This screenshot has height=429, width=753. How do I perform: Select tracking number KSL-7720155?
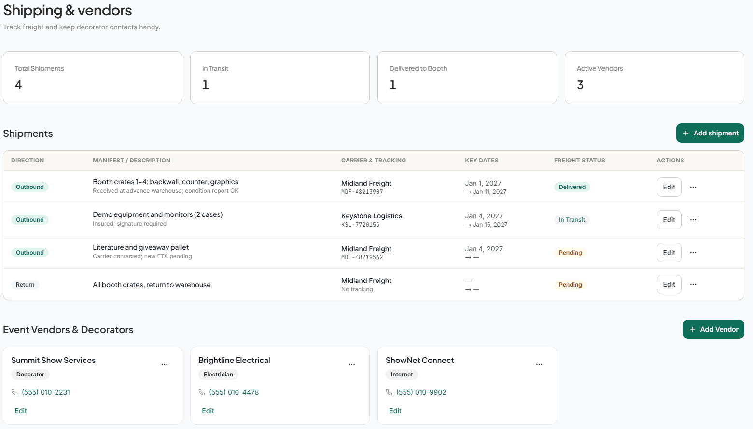(360, 225)
